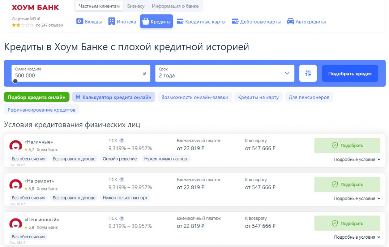Click the Хоум Банк logo
Viewport: 389px width, 247px height.
click(35, 8)
